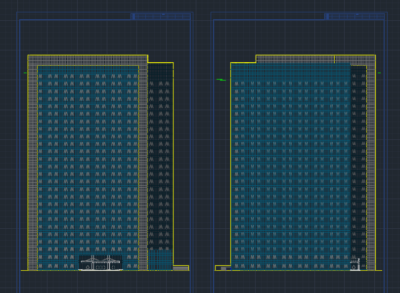Select the title block above the right elevation
This screenshot has width=400, height=293.
(355, 17)
